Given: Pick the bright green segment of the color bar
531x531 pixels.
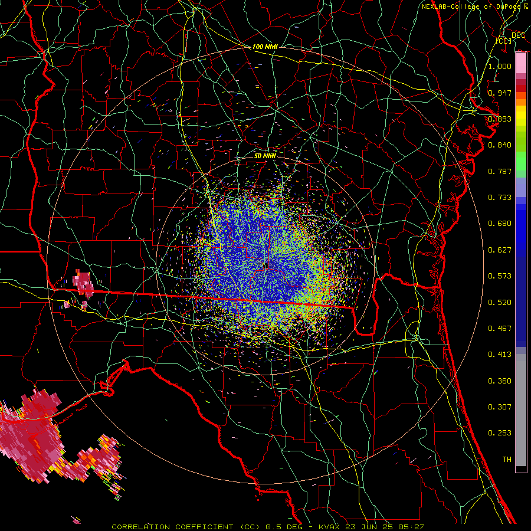Looking at the screenshot, I should point(521,161).
